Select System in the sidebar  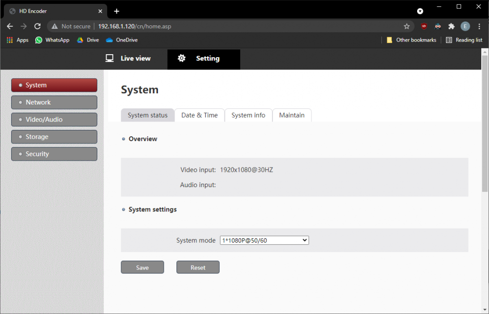[54, 85]
